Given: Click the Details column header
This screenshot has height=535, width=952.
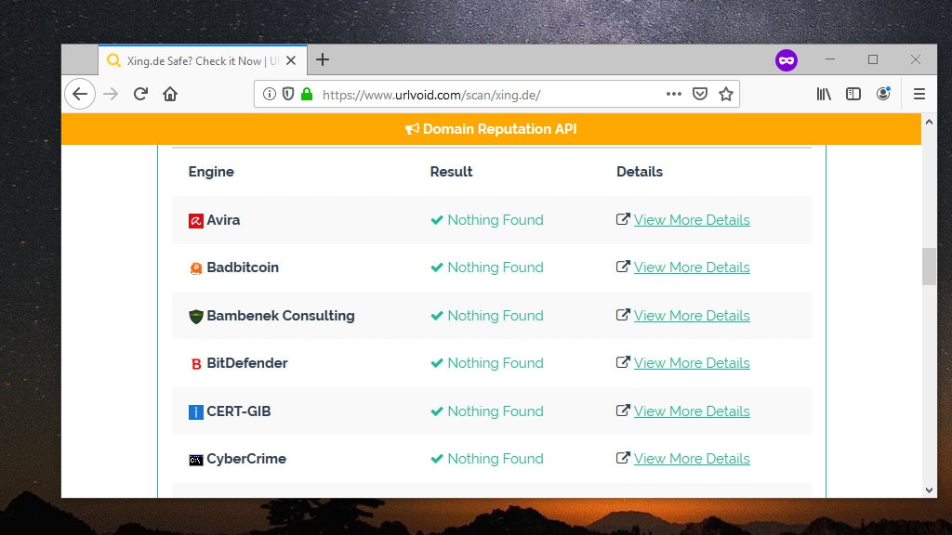Looking at the screenshot, I should coord(640,172).
